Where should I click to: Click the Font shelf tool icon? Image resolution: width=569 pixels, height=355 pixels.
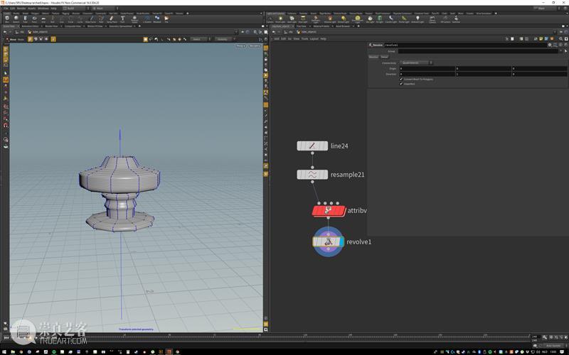122,19
